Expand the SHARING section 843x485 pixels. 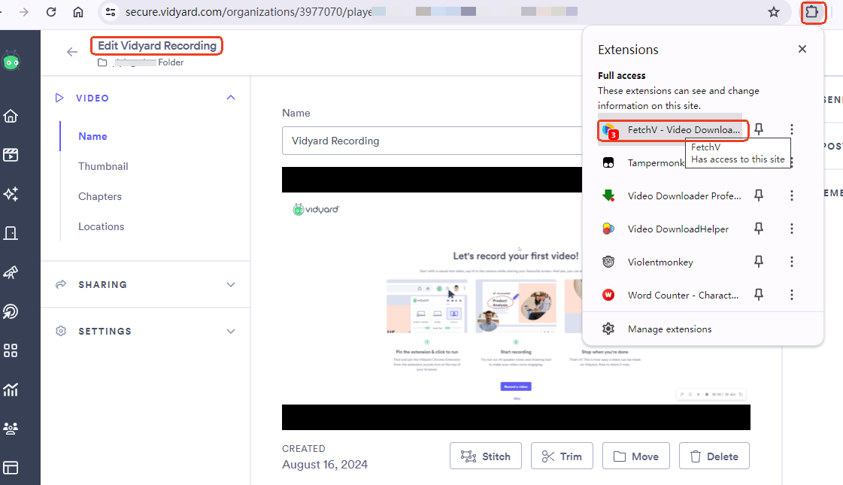[x=231, y=285]
